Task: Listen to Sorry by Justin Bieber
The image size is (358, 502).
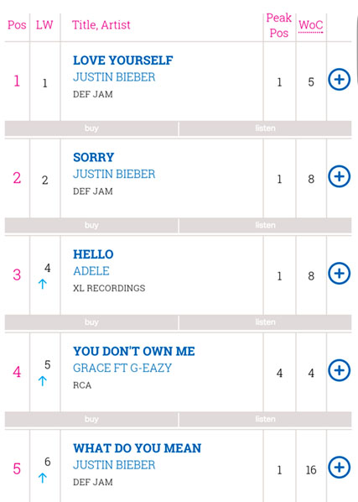Action: pyautogui.click(x=265, y=225)
